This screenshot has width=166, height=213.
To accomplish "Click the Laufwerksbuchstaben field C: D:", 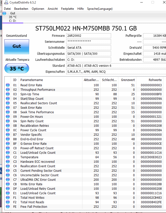I will click(89, 60).
